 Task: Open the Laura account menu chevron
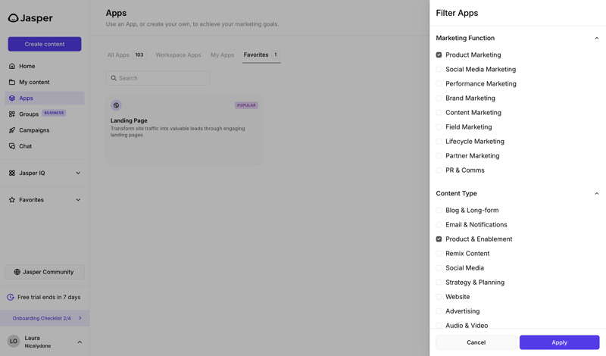click(x=80, y=342)
